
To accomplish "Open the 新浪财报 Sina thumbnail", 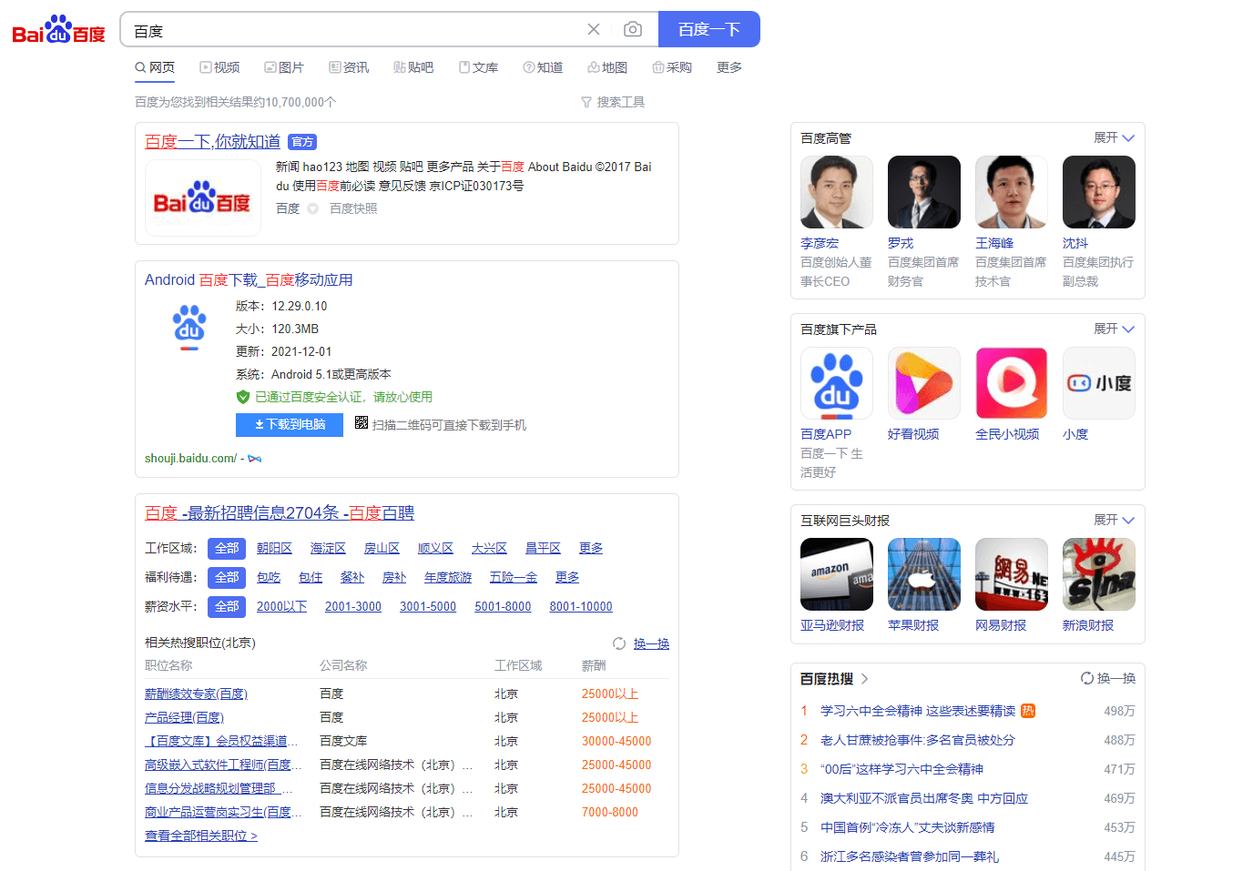I will click(1098, 574).
